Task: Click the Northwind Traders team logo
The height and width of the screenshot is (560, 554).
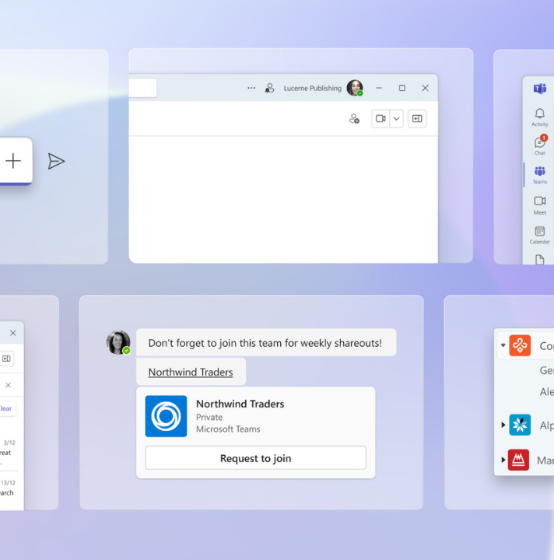Action: [166, 416]
